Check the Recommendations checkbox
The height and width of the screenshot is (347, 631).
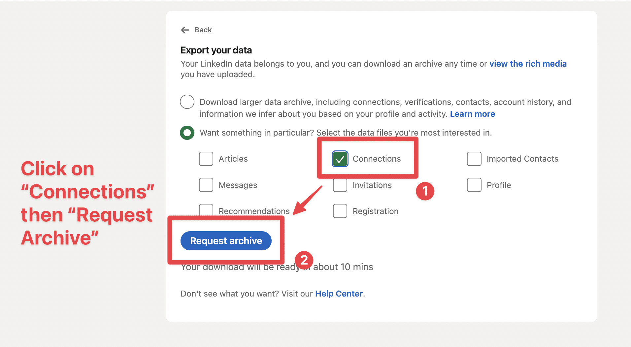tap(206, 211)
